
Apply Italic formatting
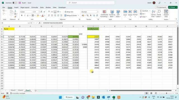[x=25, y=16]
